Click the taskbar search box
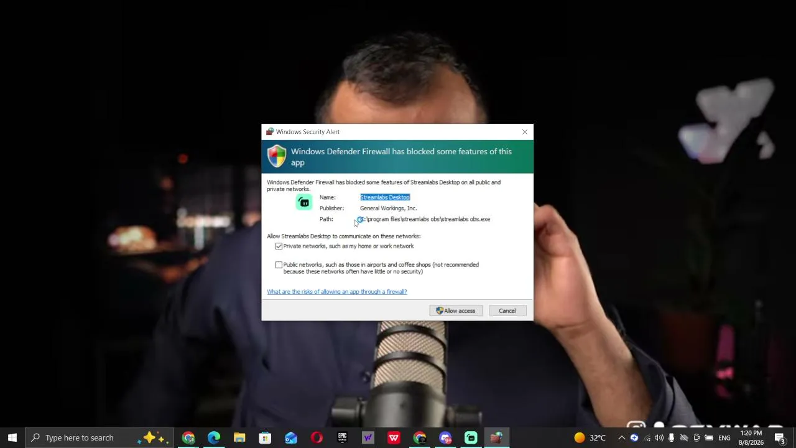The image size is (796, 448). coord(99,437)
